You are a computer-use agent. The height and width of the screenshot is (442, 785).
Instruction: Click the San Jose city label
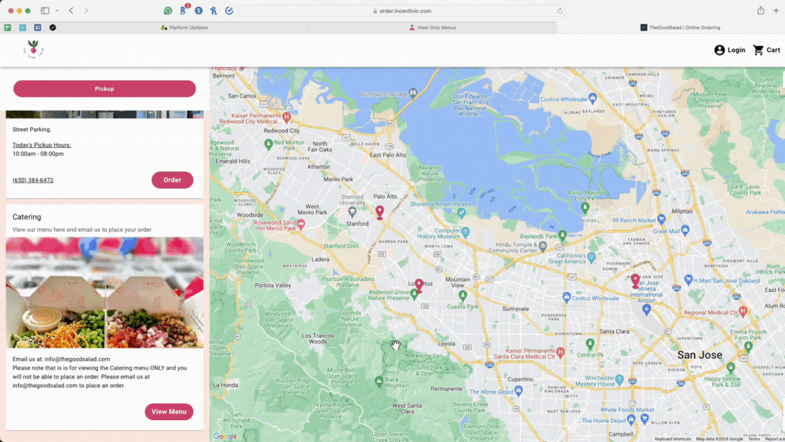[x=700, y=355]
